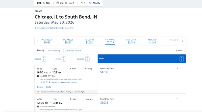
Task: Open Details link for flight AA 6568
Action: (x=40, y=87)
